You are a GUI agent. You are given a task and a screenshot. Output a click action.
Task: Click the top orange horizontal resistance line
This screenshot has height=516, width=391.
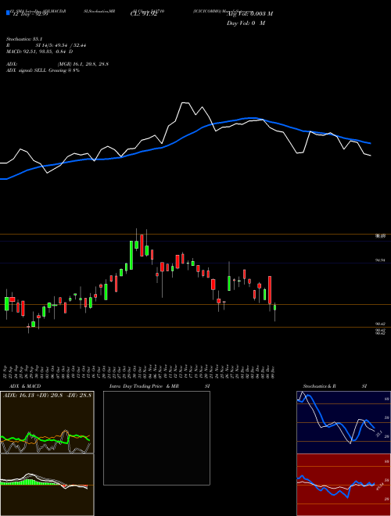pyautogui.click(x=195, y=234)
